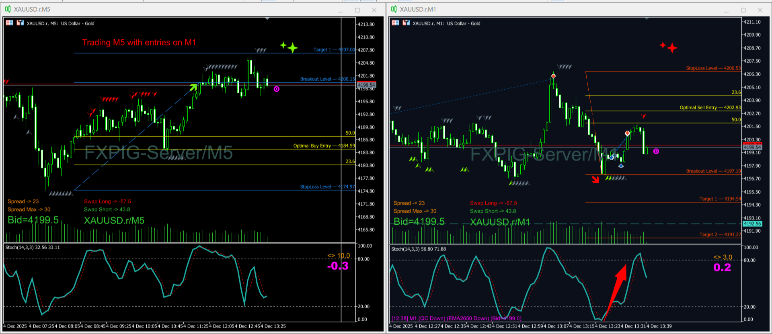
Task: Select the 'Target 1 — 4207.00' label on M5
Action: coord(334,50)
